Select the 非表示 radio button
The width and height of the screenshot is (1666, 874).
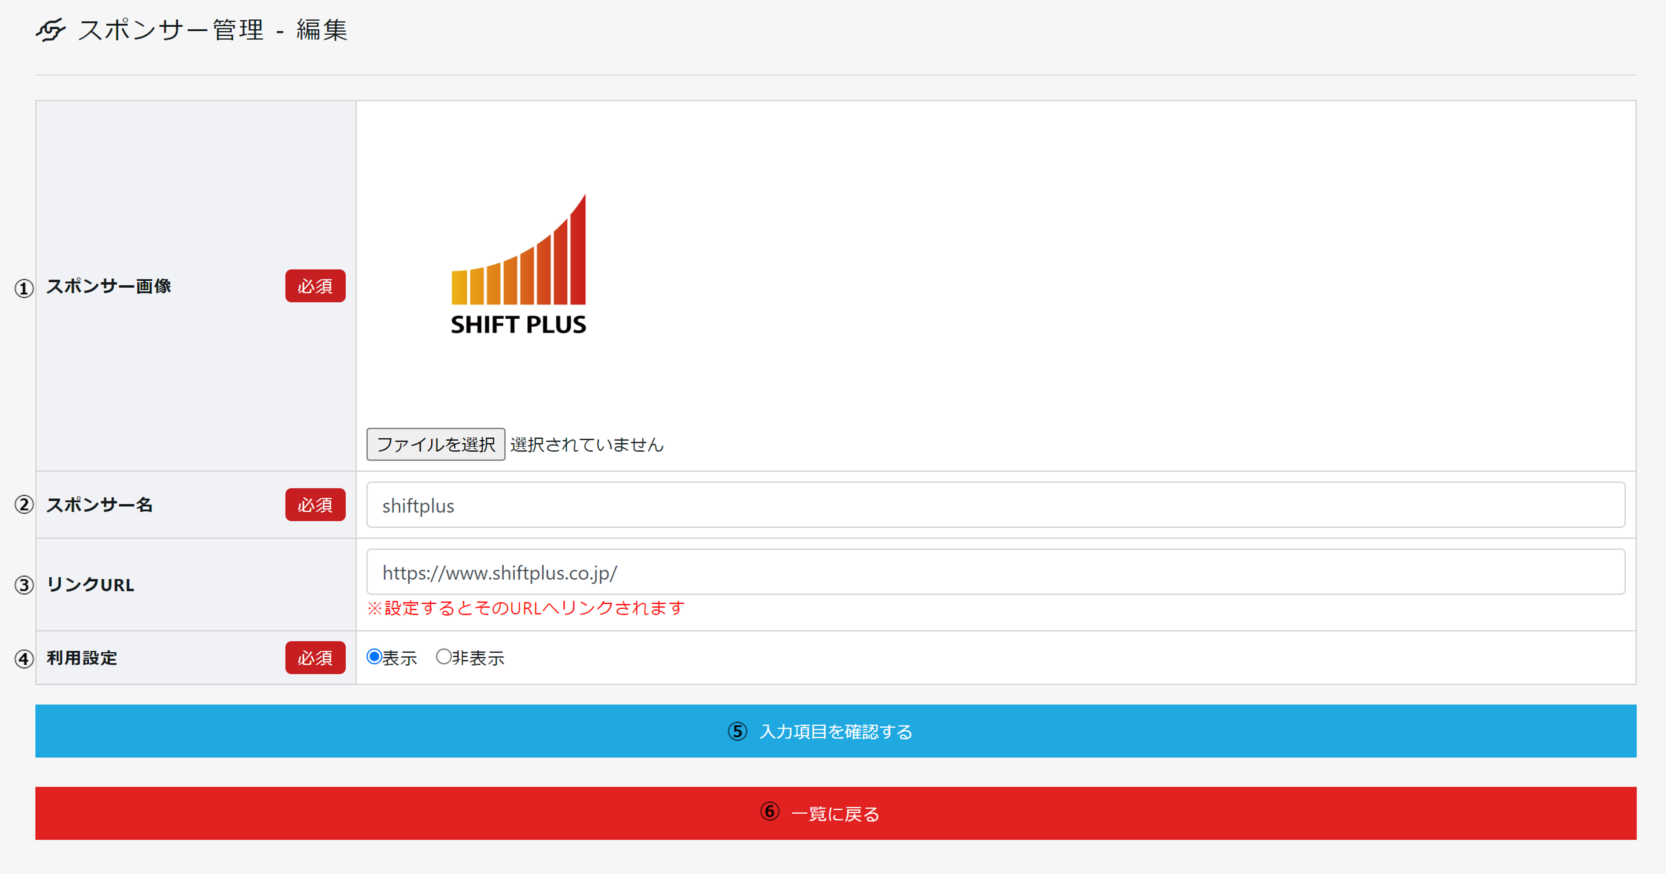tap(444, 657)
